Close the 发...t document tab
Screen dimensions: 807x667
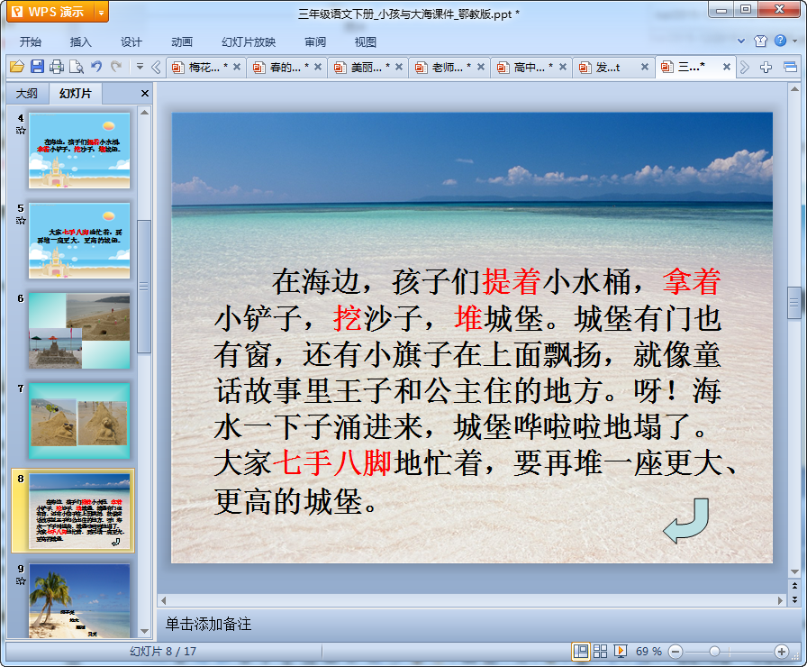pos(644,67)
